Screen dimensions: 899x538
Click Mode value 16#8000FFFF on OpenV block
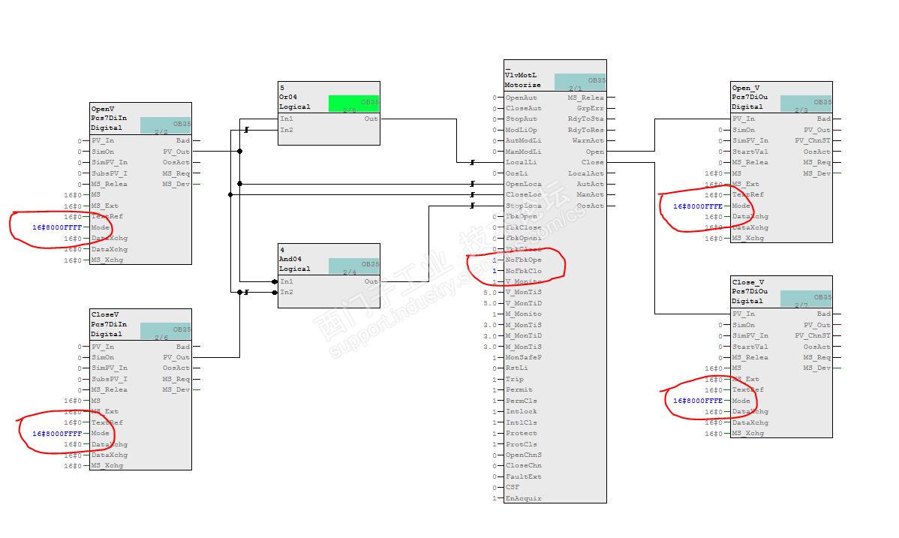[x=57, y=227]
